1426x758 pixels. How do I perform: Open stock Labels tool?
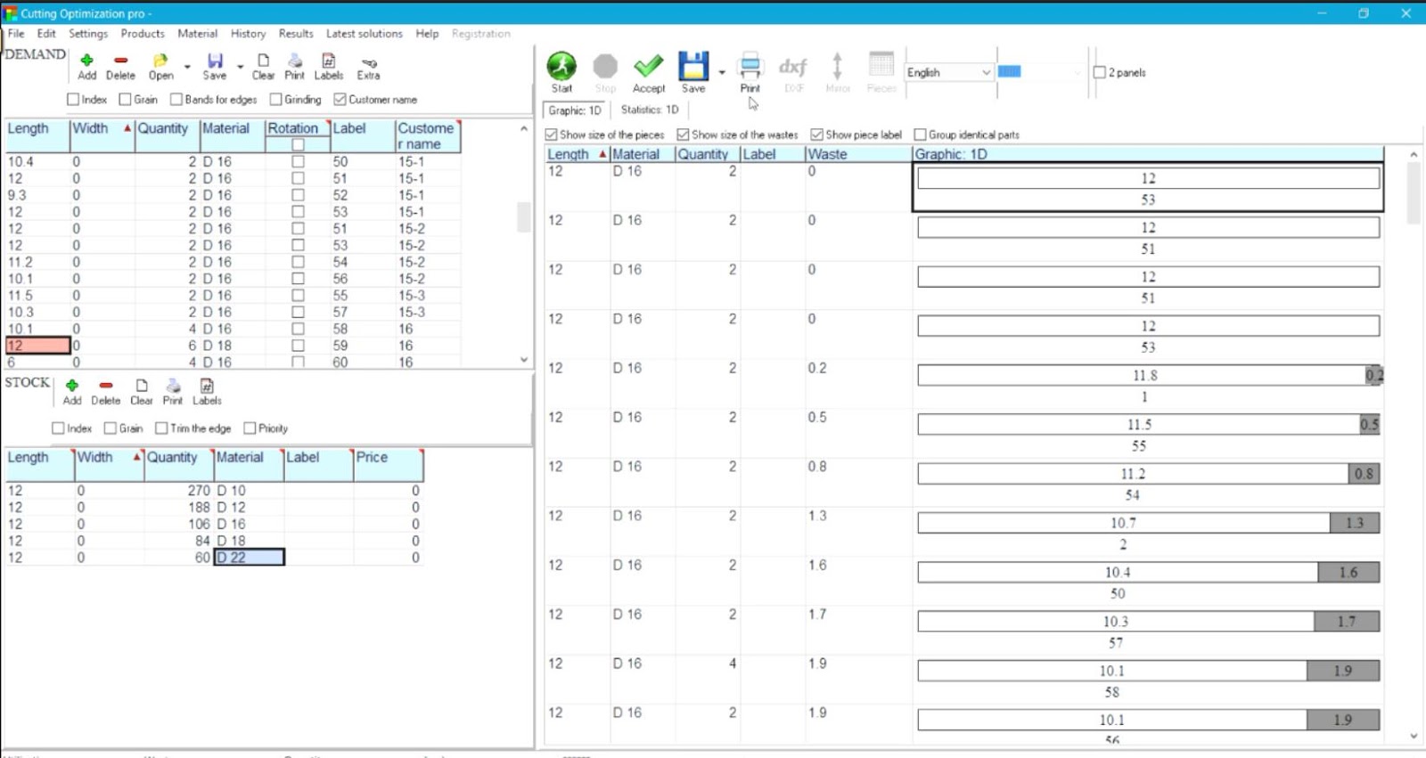click(207, 392)
